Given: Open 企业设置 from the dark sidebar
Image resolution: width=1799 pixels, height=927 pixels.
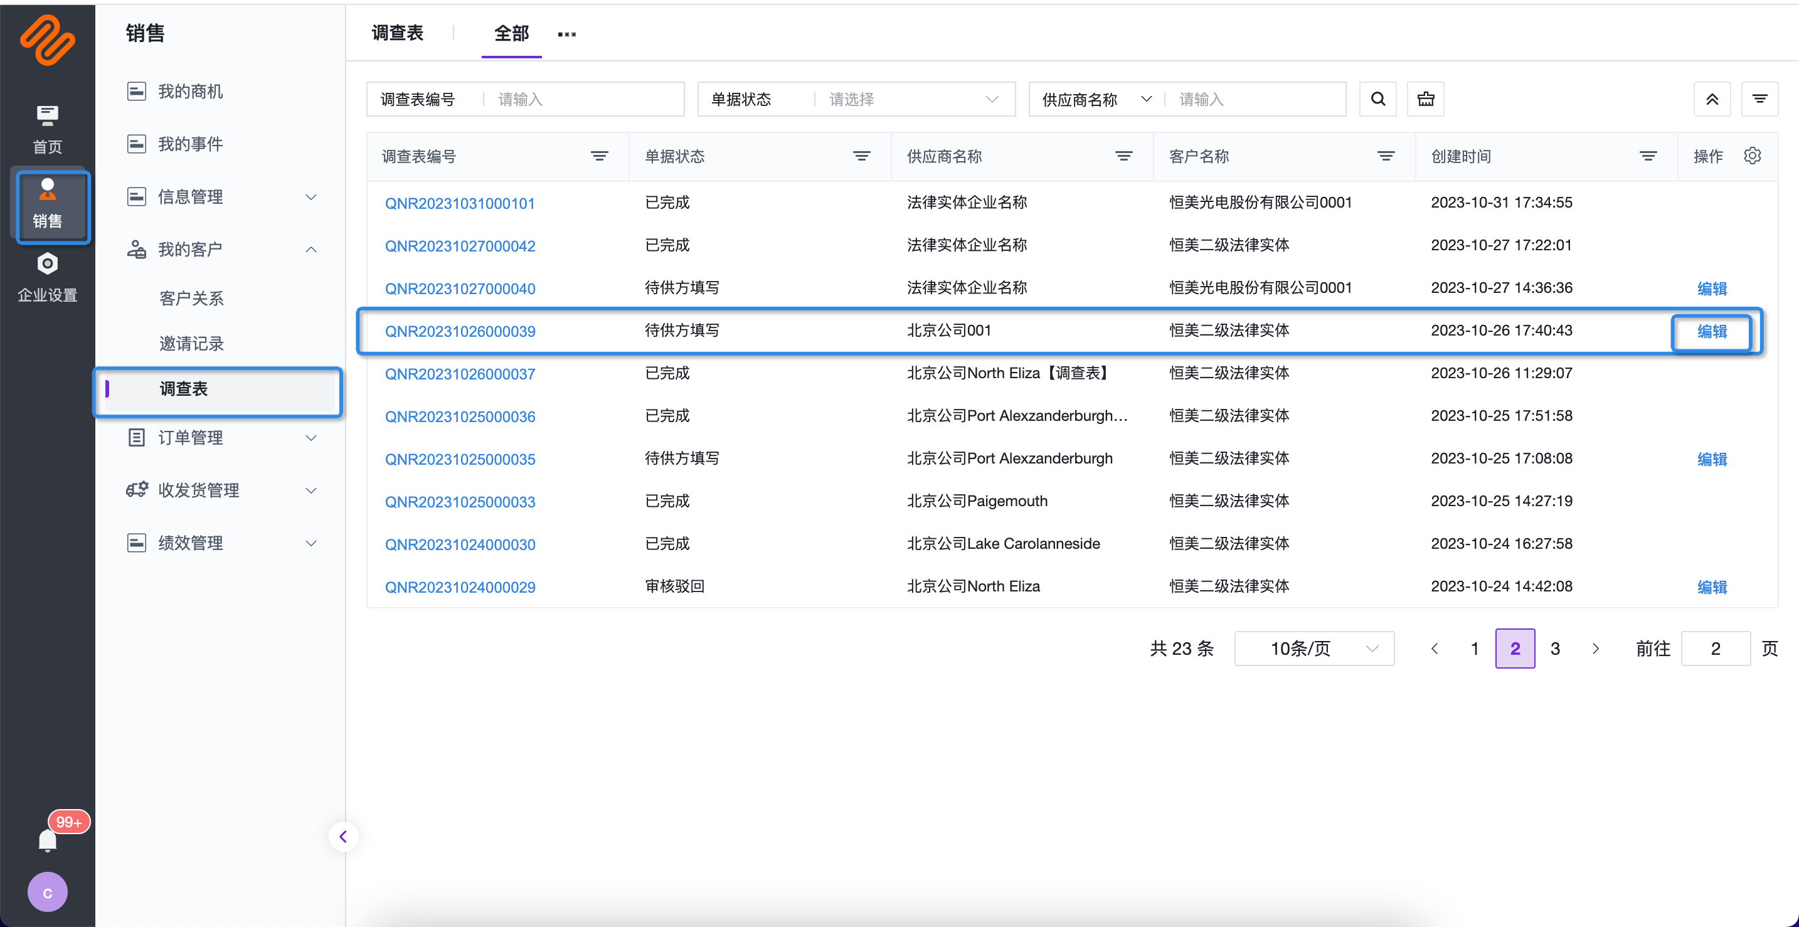Looking at the screenshot, I should click(x=47, y=277).
